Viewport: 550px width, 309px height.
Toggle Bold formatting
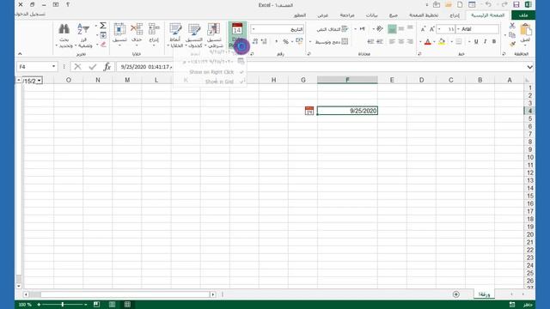click(x=494, y=42)
